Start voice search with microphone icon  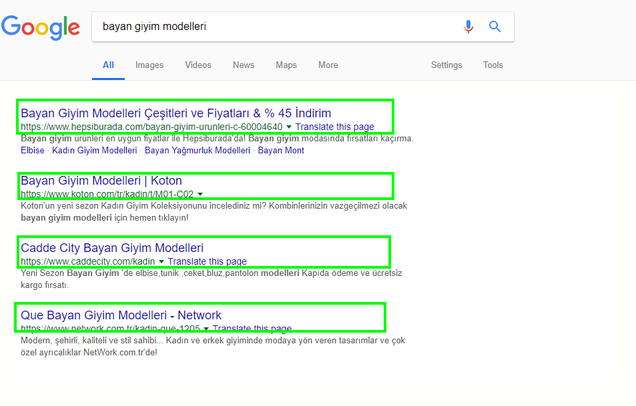[468, 27]
